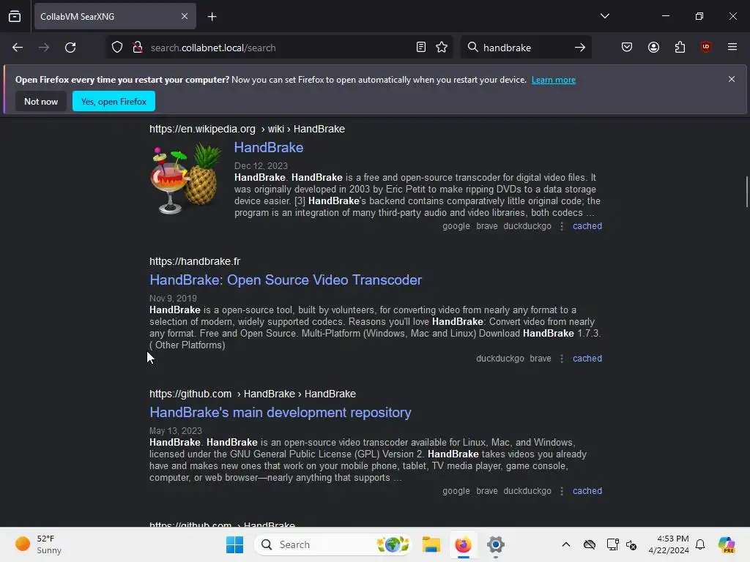This screenshot has height=562, width=750.
Task: Open Pocket save icon
Action: [x=627, y=47]
